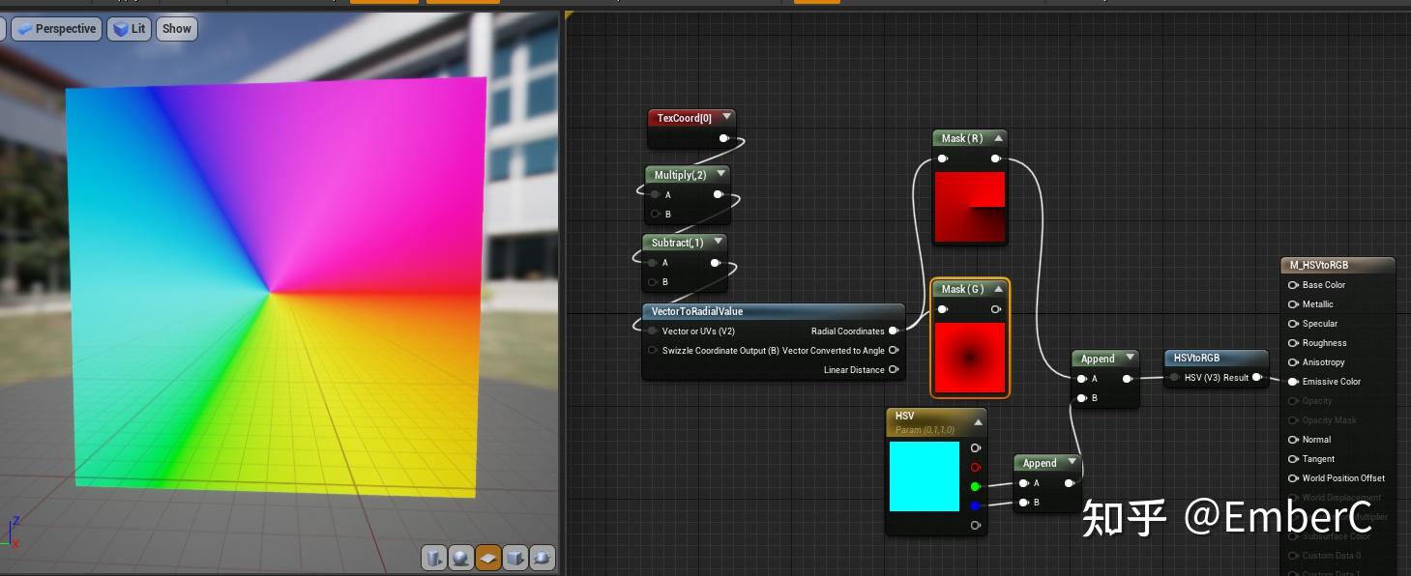The image size is (1411, 576).
Task: Click the Lit view mode button
Action: (x=129, y=28)
